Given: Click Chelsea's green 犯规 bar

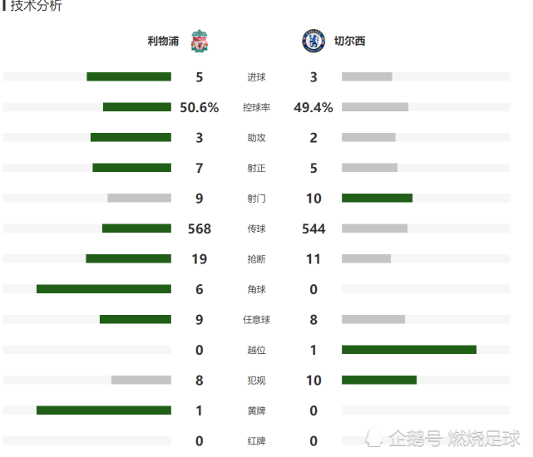Looking at the screenshot, I should [379, 380].
